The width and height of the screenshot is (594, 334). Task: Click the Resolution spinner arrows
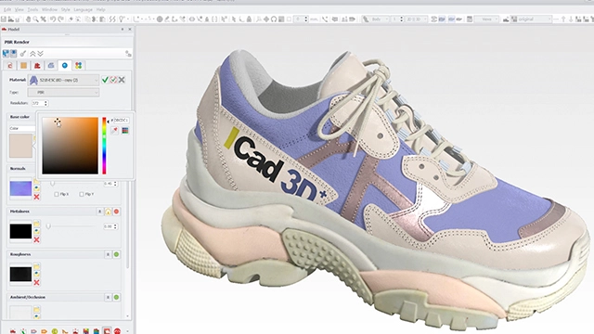point(46,103)
